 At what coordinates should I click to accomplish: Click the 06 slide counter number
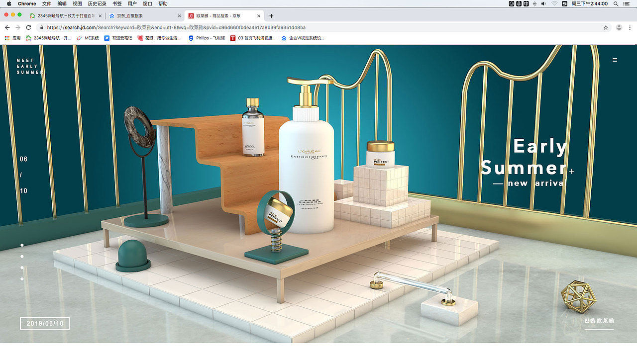point(23,159)
